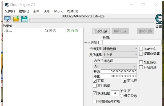Expand the 数值类型 4 字节 dropdown
The height and width of the screenshot is (106, 164).
pyautogui.click(x=120, y=55)
